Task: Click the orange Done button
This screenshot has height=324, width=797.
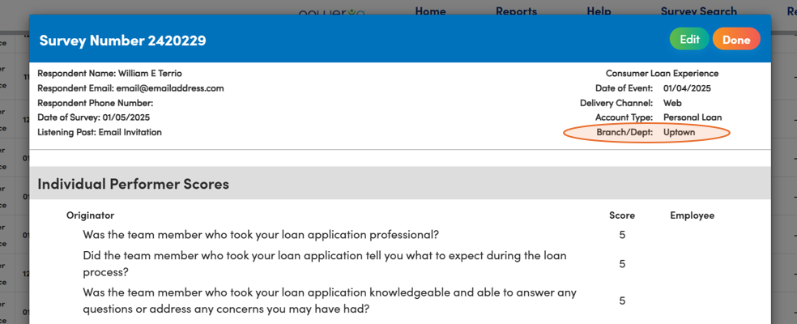Action: tap(736, 39)
